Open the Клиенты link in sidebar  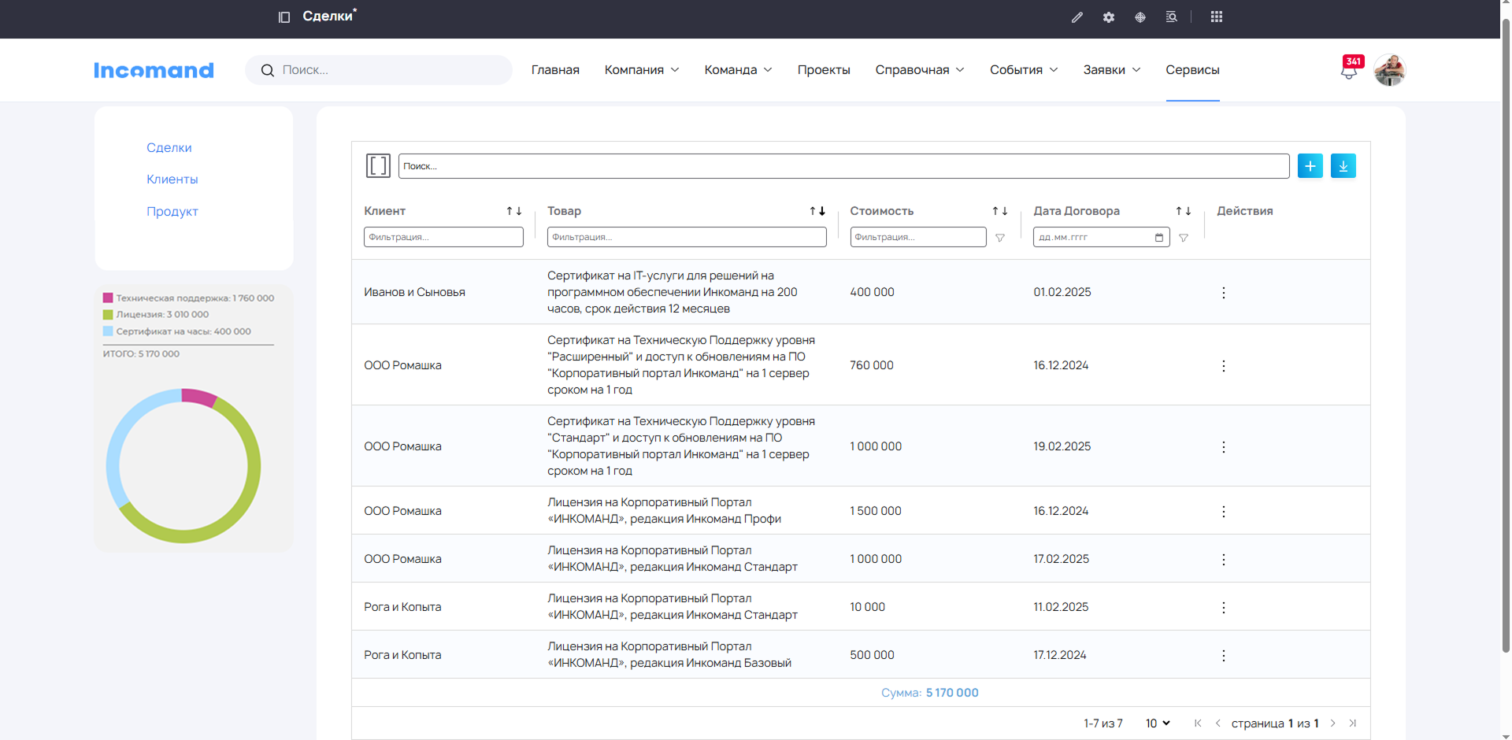[172, 179]
